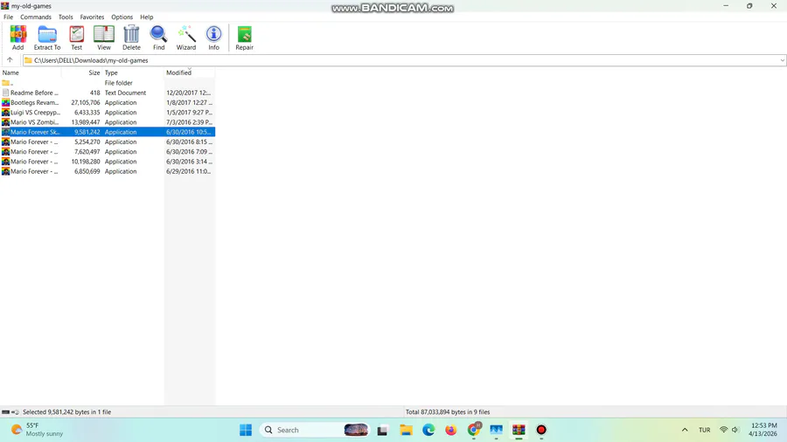Select the Mario Forever file sized 6,850,699
The height and width of the screenshot is (442, 787).
tap(108, 171)
